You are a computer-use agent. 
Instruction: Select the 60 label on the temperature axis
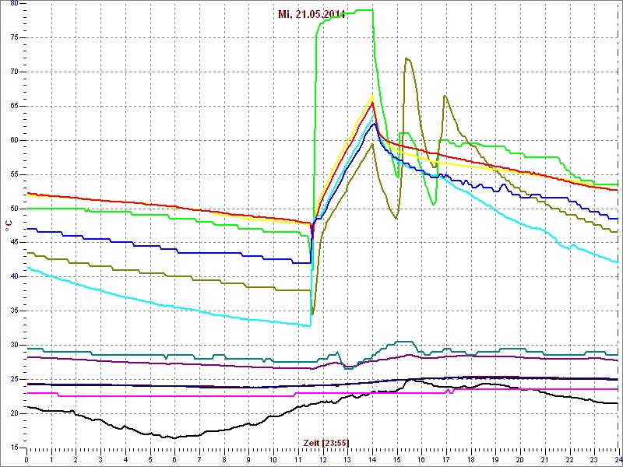14,140
